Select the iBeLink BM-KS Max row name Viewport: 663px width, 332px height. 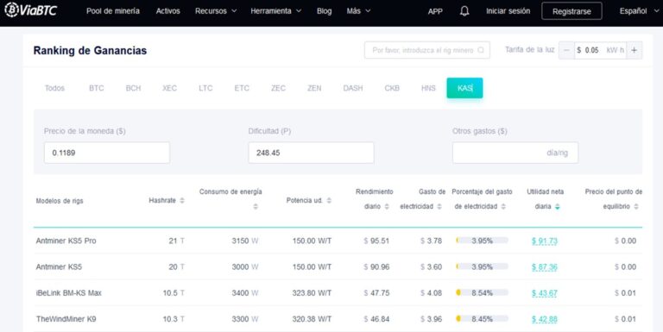pyautogui.click(x=69, y=292)
